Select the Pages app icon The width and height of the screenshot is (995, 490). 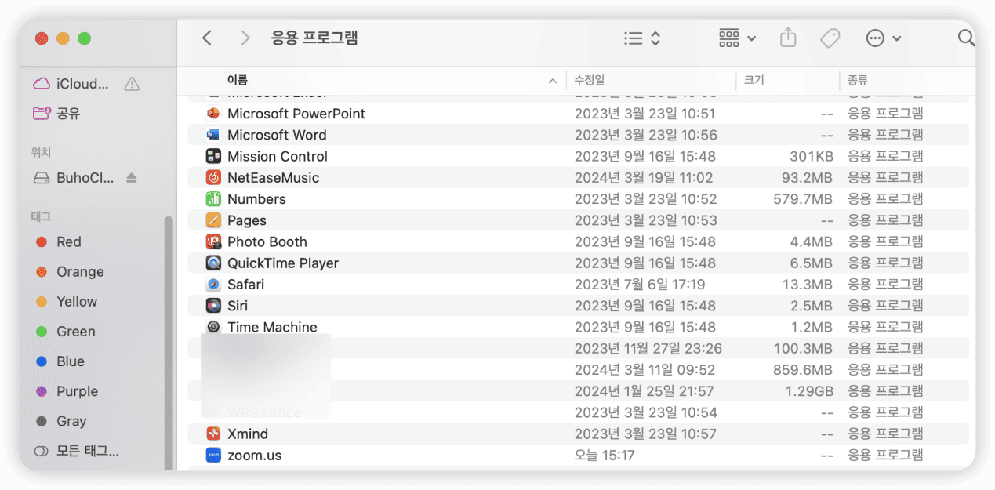tap(213, 220)
